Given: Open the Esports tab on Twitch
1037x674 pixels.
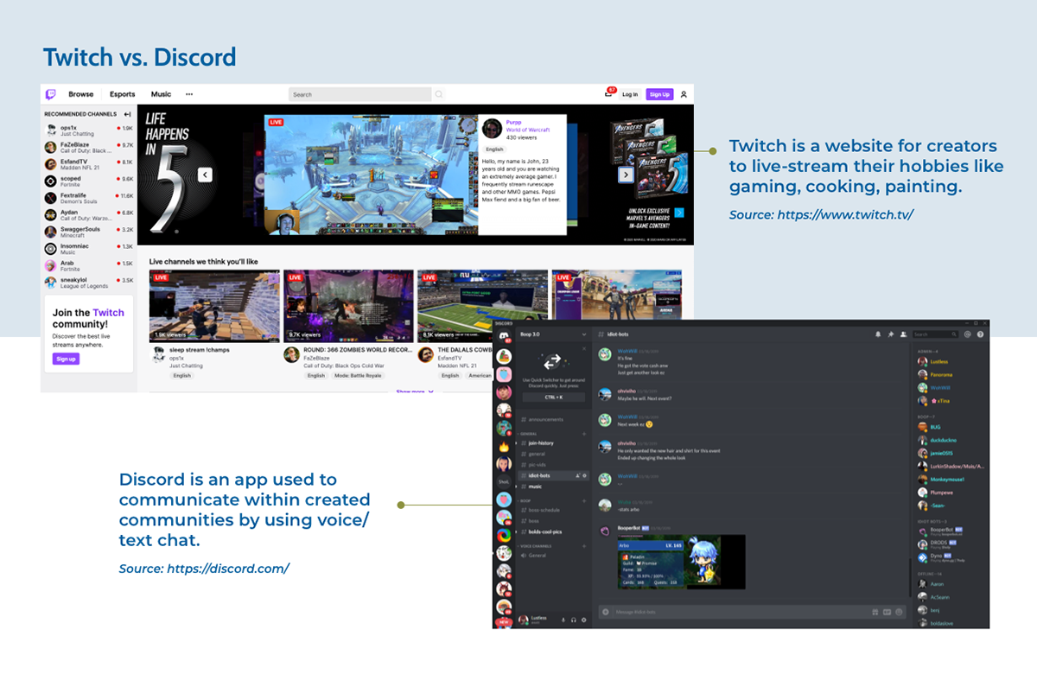Looking at the screenshot, I should click(x=123, y=94).
